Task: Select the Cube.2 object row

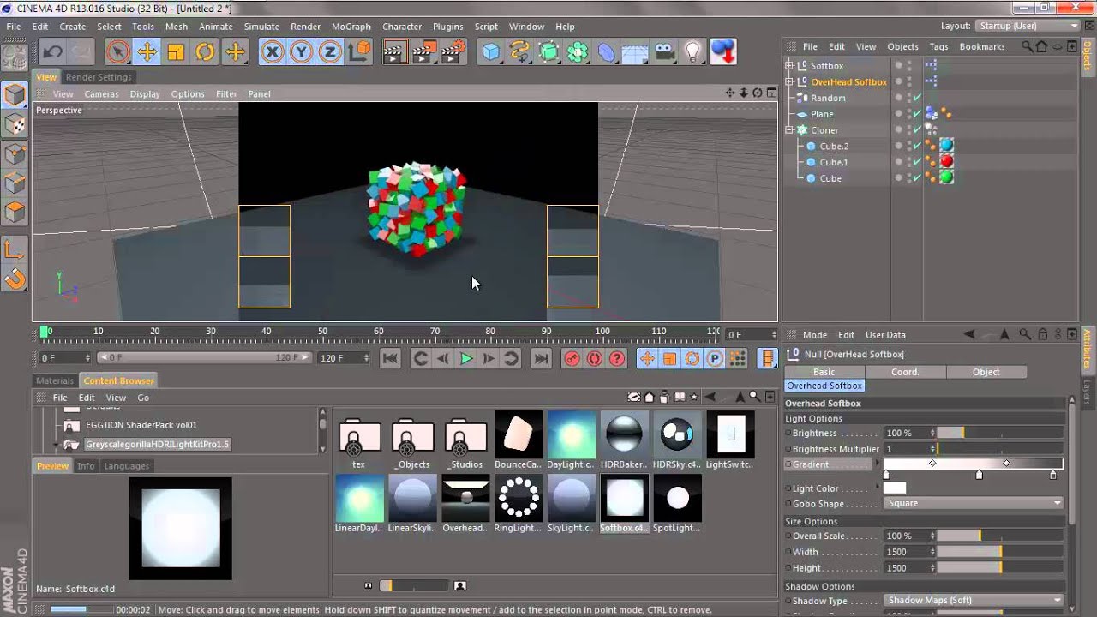Action: pyautogui.click(x=834, y=146)
